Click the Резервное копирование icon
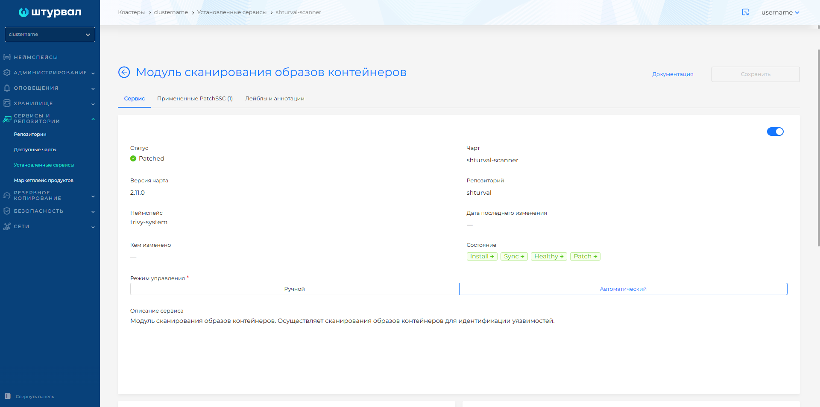This screenshot has height=407, width=820. click(6, 195)
